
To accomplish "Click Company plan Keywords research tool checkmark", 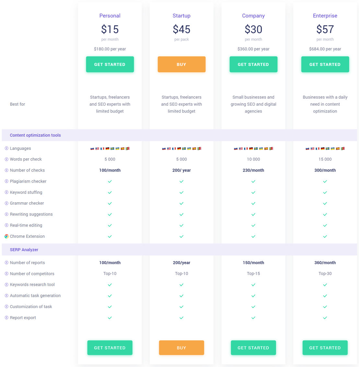I will (253, 285).
